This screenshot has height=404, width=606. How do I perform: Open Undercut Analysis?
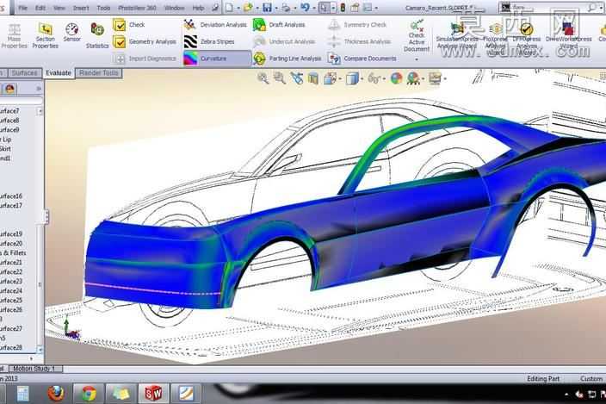284,41
